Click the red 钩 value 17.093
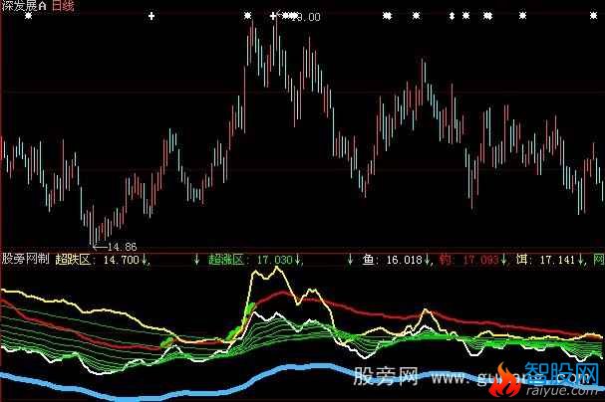Screen dimensions: 605x402 pyautogui.click(x=480, y=260)
